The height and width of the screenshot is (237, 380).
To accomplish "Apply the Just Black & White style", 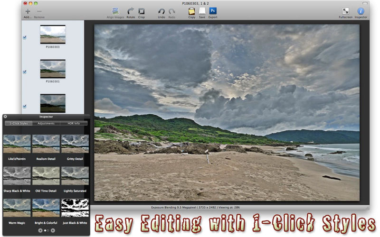I will coord(75,208).
